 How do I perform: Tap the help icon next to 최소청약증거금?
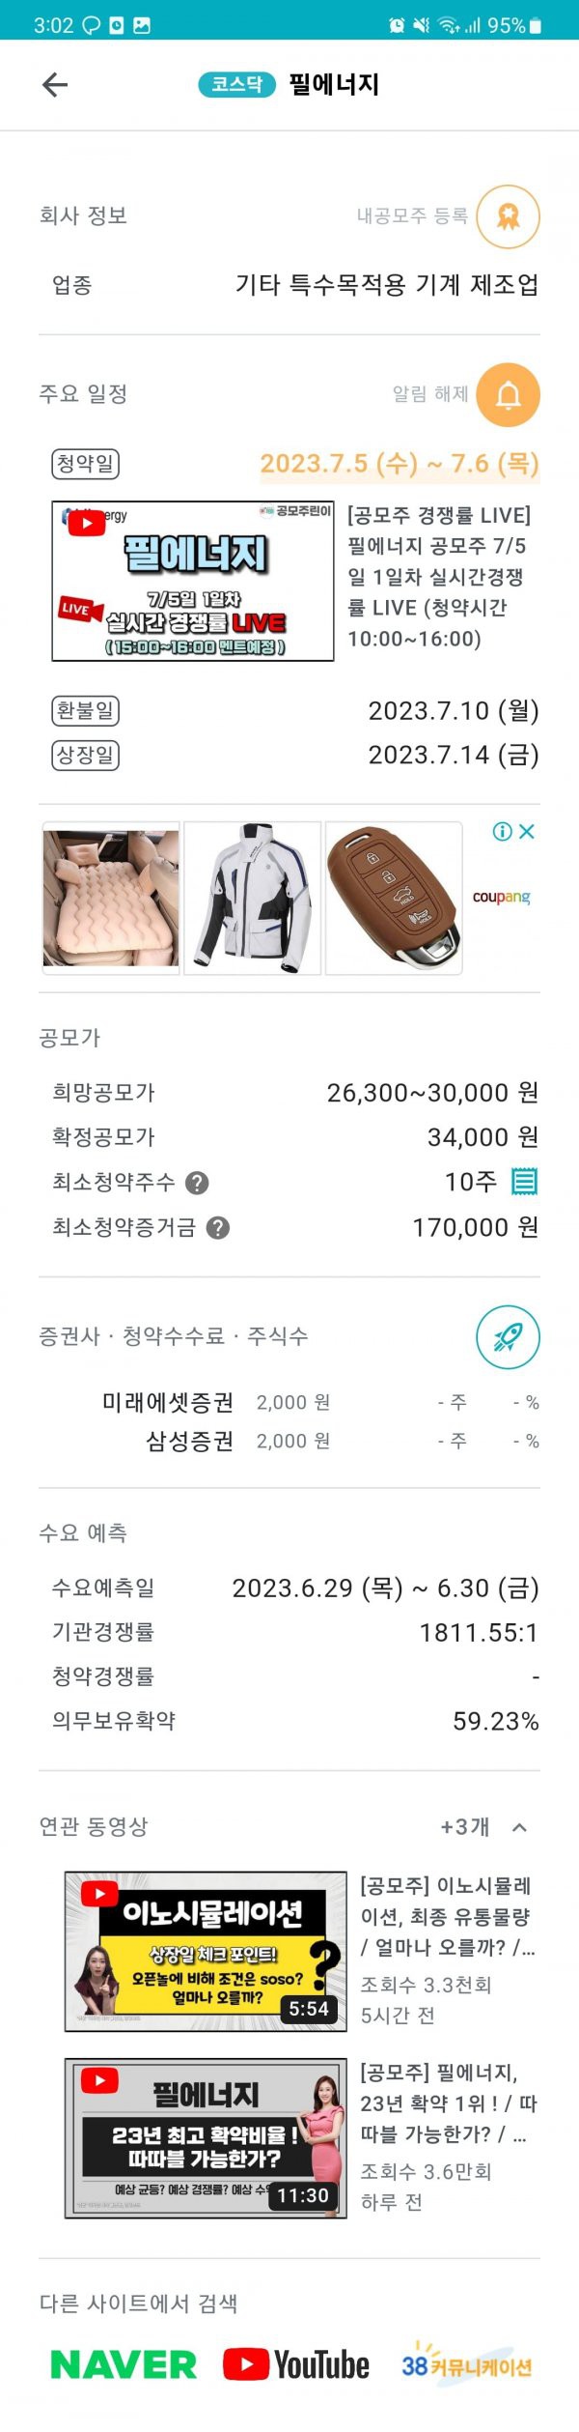pos(218,1227)
